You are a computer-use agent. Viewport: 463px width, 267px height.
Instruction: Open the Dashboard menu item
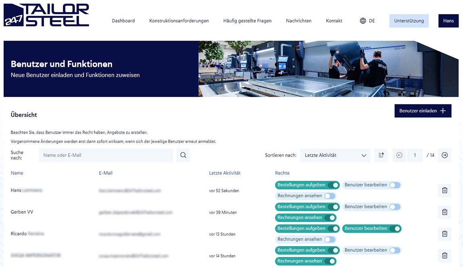pos(123,21)
